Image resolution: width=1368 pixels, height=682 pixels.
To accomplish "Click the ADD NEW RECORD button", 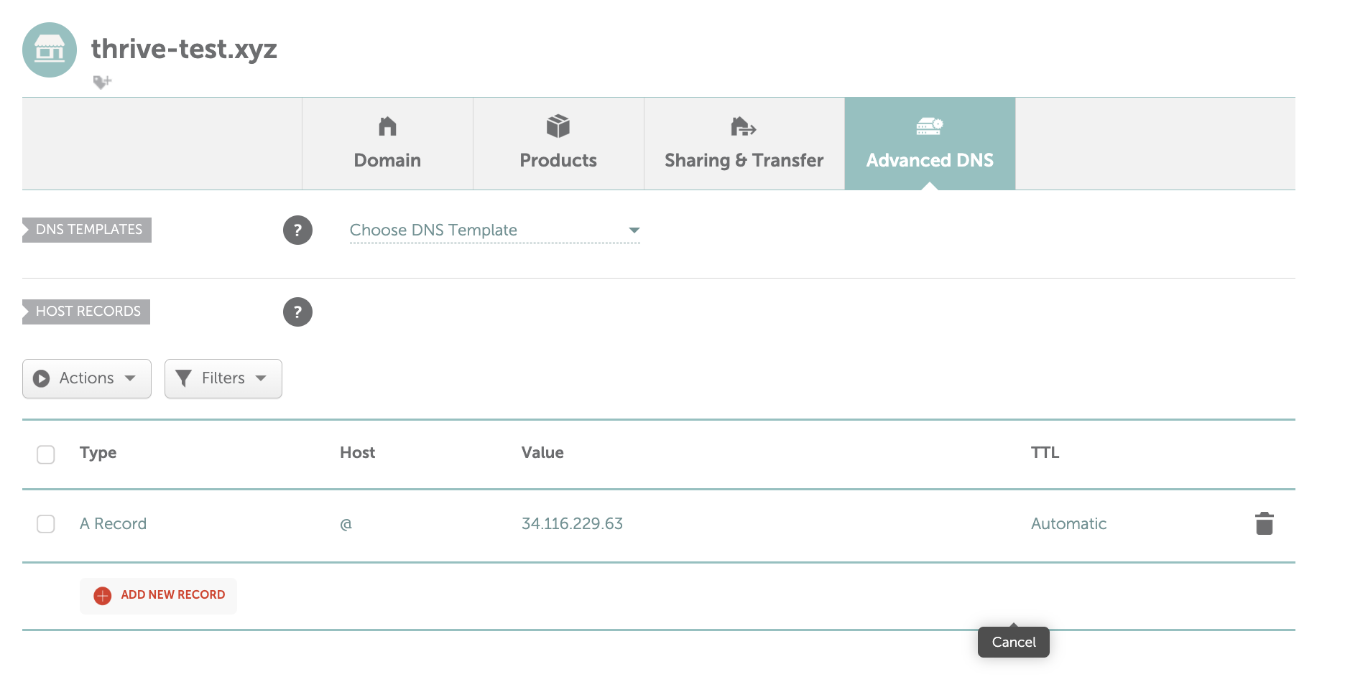I will coord(158,595).
